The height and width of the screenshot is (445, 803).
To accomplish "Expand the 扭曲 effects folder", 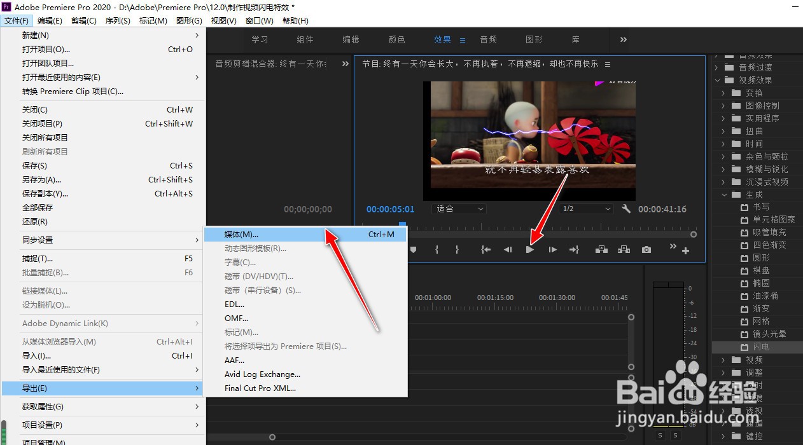I will 723,131.
